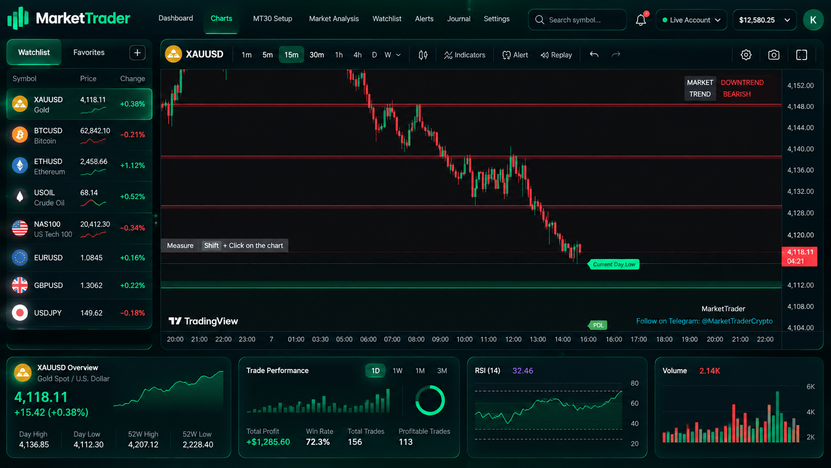The height and width of the screenshot is (468, 831).
Task: Open the notifications bell
Action: pyautogui.click(x=641, y=20)
